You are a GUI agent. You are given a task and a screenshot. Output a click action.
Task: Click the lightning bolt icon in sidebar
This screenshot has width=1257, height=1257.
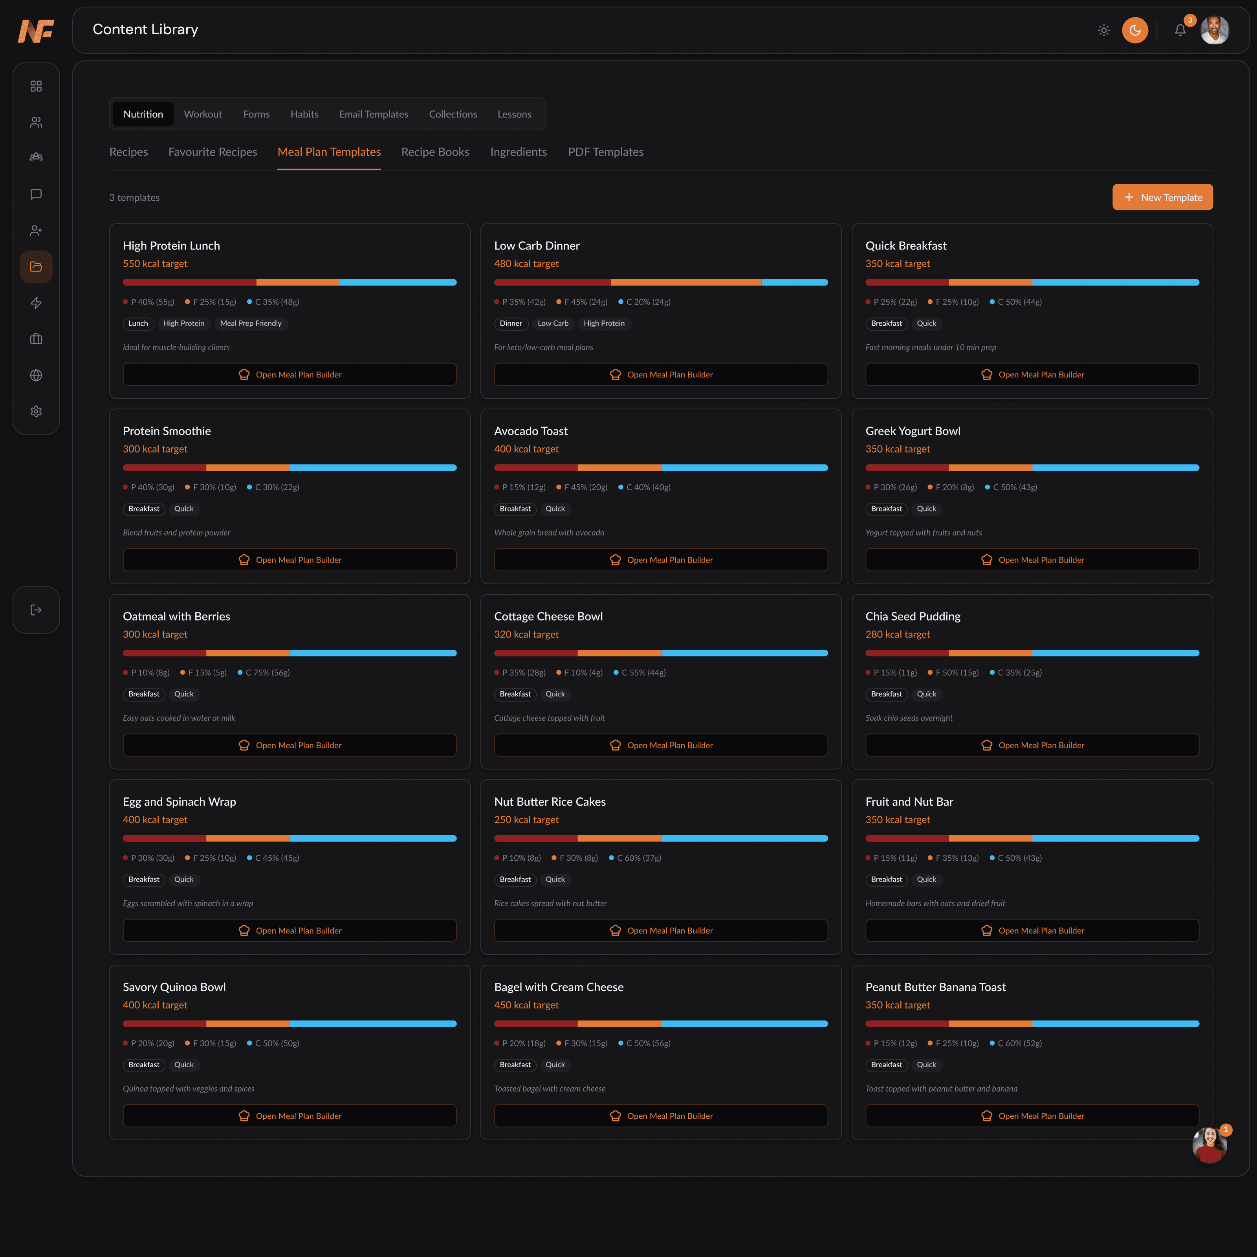pyautogui.click(x=36, y=303)
